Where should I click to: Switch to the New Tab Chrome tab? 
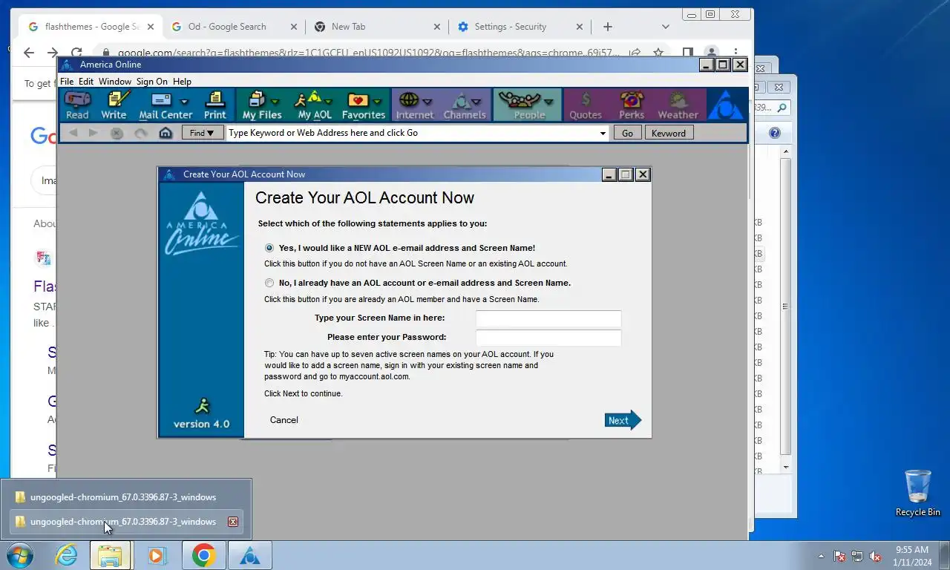[377, 27]
